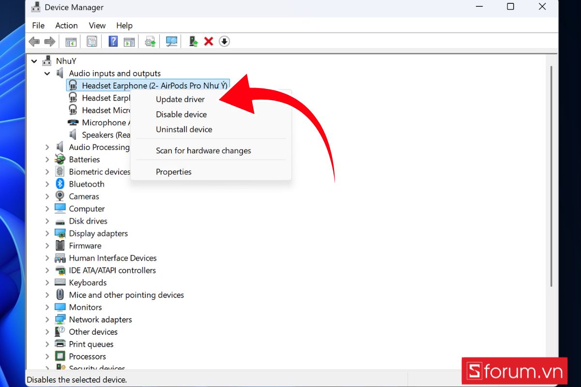Click the headphone icon beside AirPods Pro Như Ý
This screenshot has width=581, height=387.
coord(73,86)
